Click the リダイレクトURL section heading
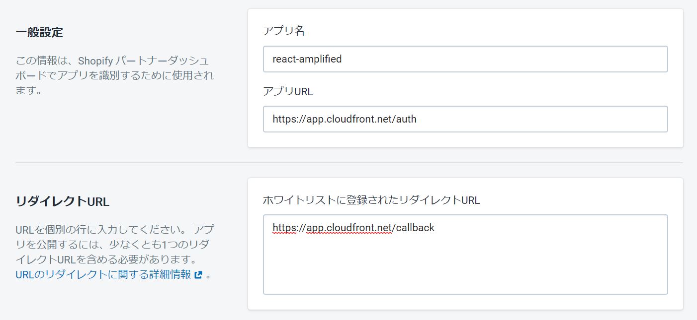Image resolution: width=697 pixels, height=320 pixels. [62, 201]
